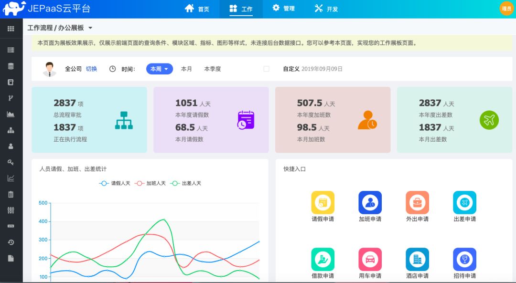Open the user avatar menu at top right
This screenshot has height=283, width=516.
506,8
